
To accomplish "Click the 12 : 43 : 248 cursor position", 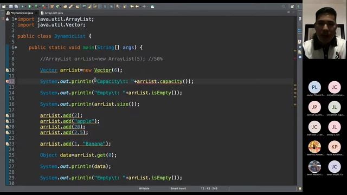I will pos(209,188).
